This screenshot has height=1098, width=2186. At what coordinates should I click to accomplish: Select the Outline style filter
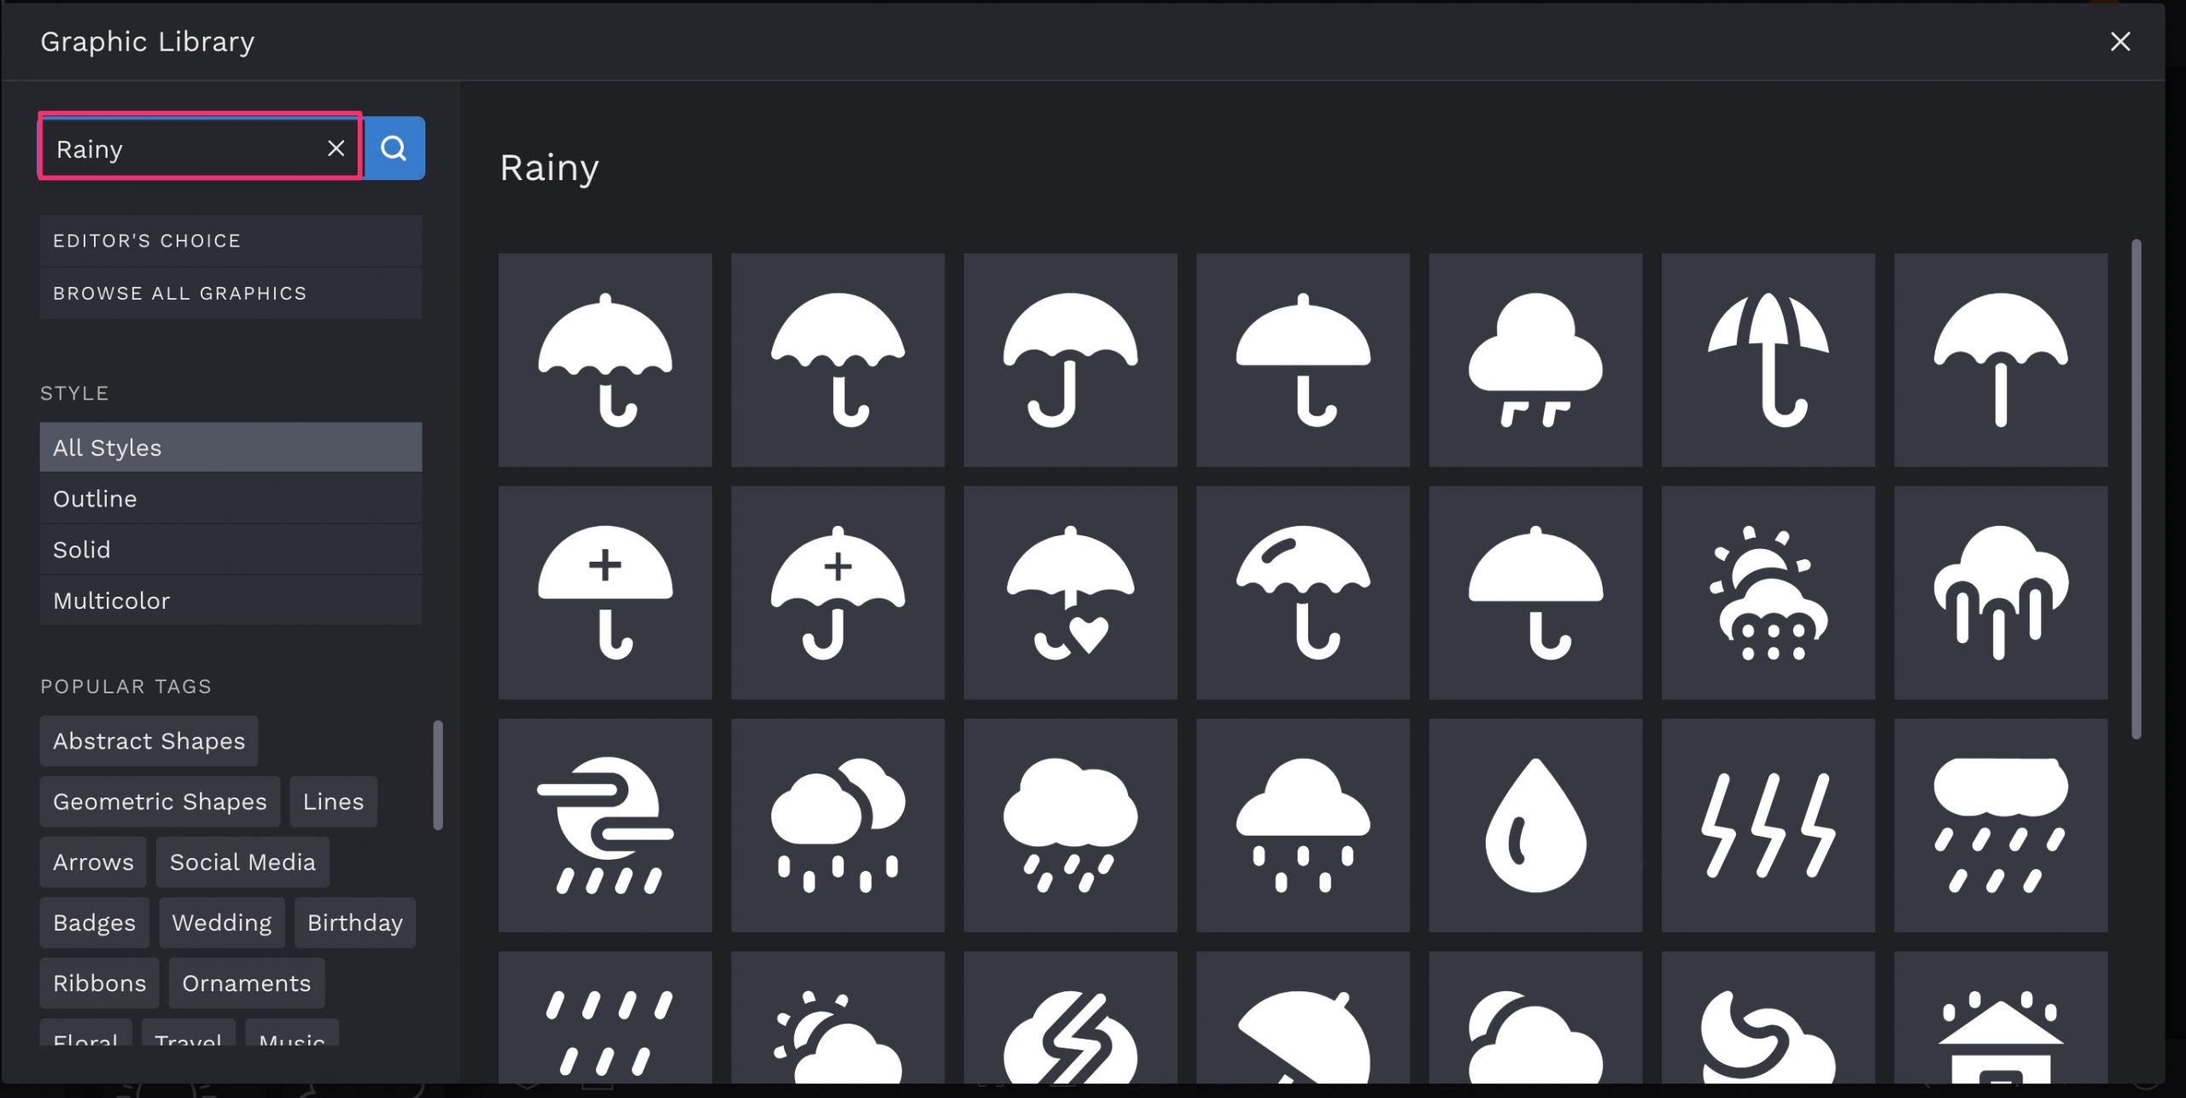coord(94,497)
